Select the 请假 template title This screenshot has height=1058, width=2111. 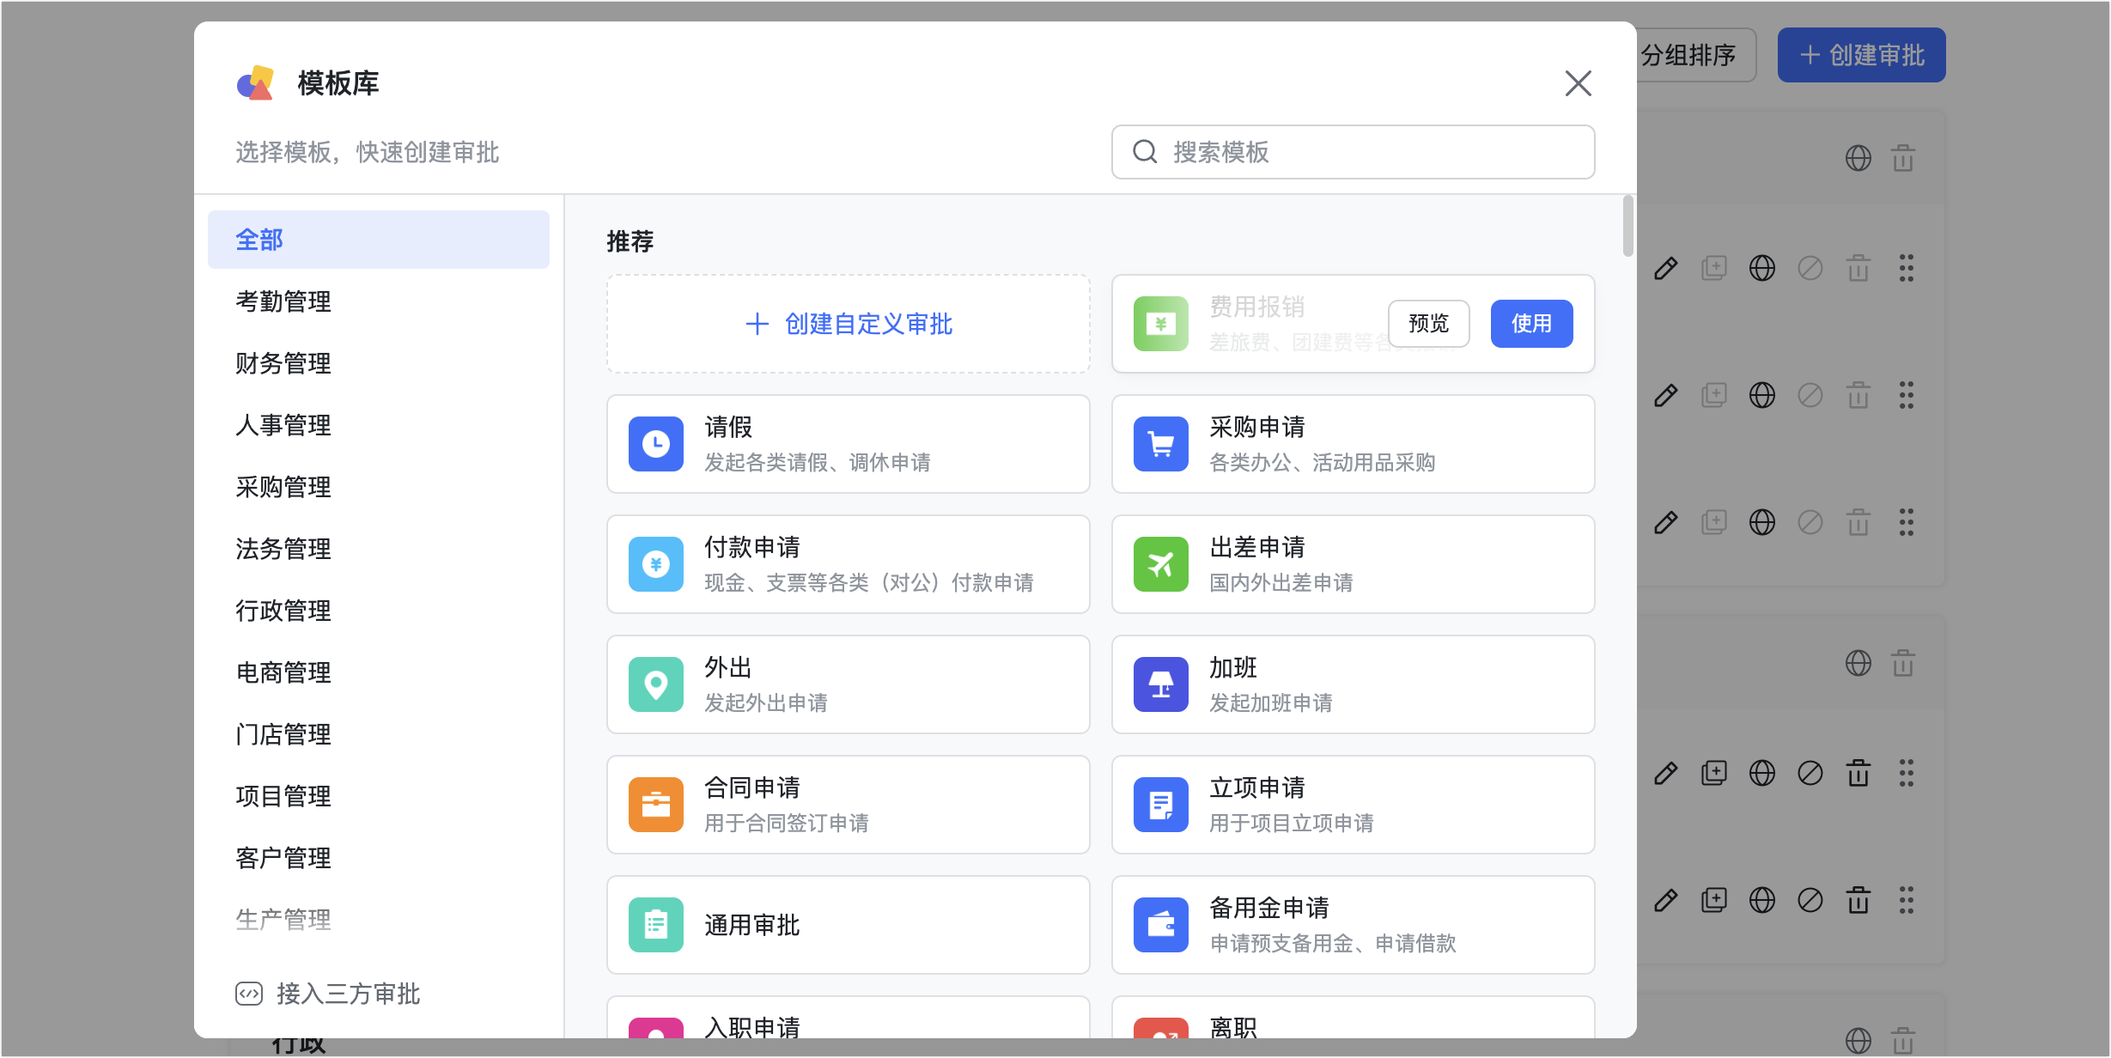coord(728,427)
